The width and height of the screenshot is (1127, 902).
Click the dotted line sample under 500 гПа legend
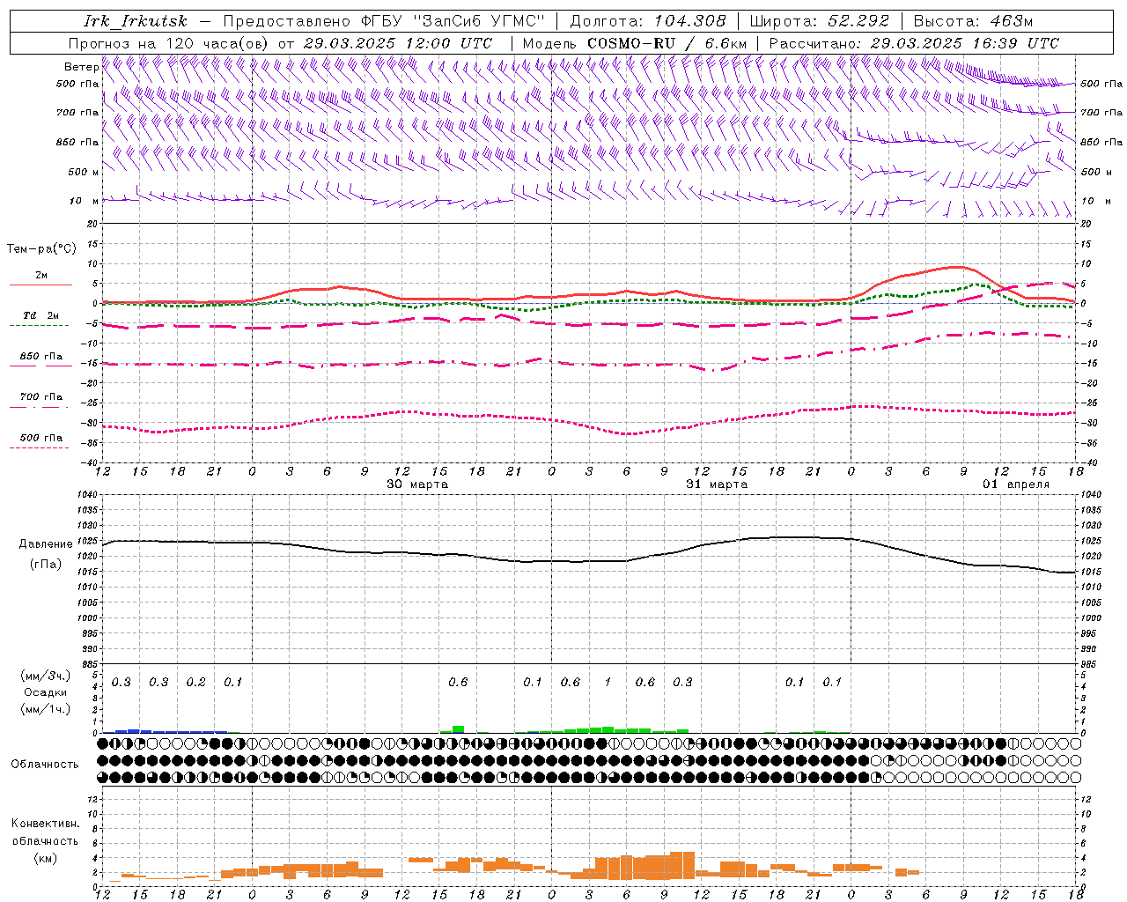click(x=40, y=448)
